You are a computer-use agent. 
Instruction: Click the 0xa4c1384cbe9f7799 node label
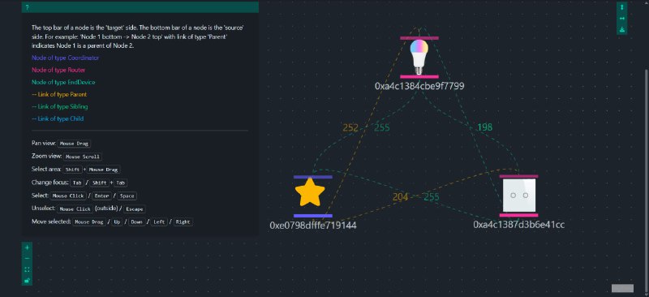coord(419,86)
